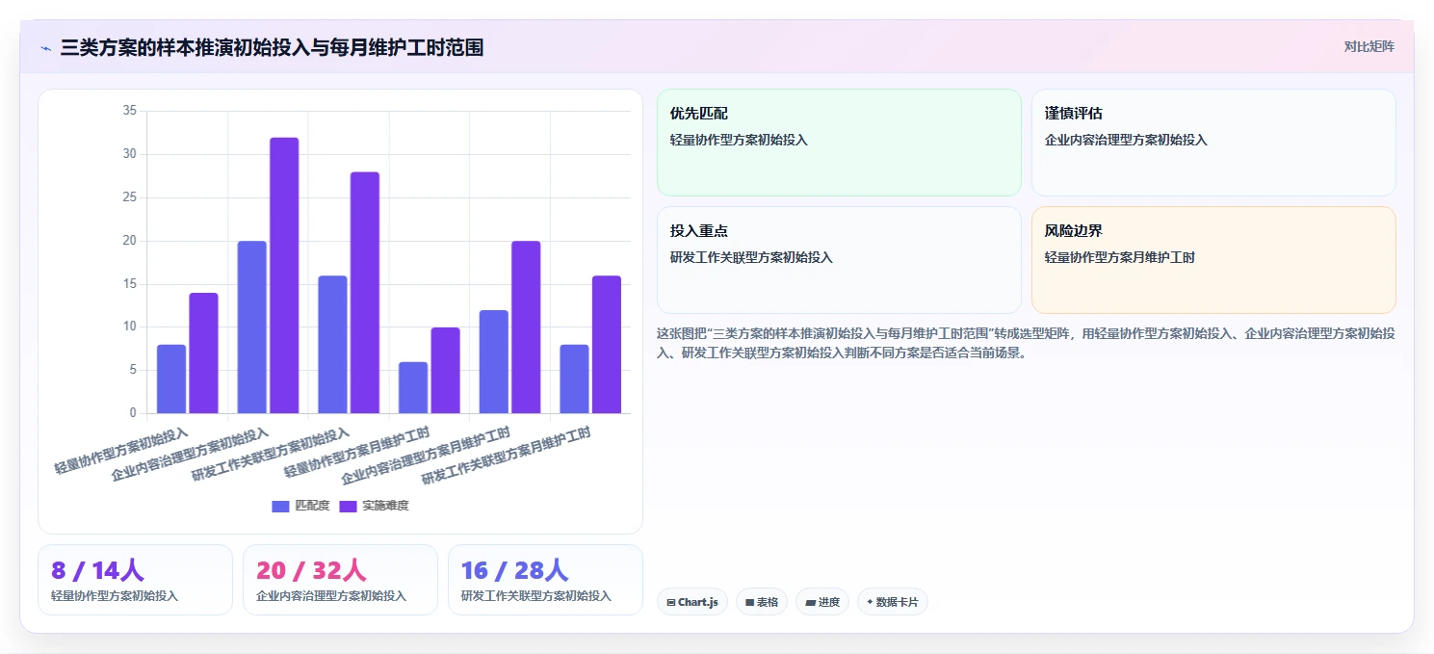The image size is (1434, 654).
Task: Click 实施难度 bar for 轻量协作型方案初始投入
Action: pos(203,353)
